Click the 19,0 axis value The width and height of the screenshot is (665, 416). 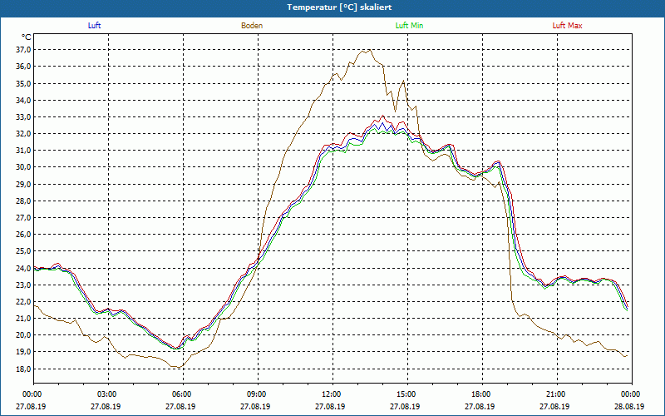[x=23, y=352]
